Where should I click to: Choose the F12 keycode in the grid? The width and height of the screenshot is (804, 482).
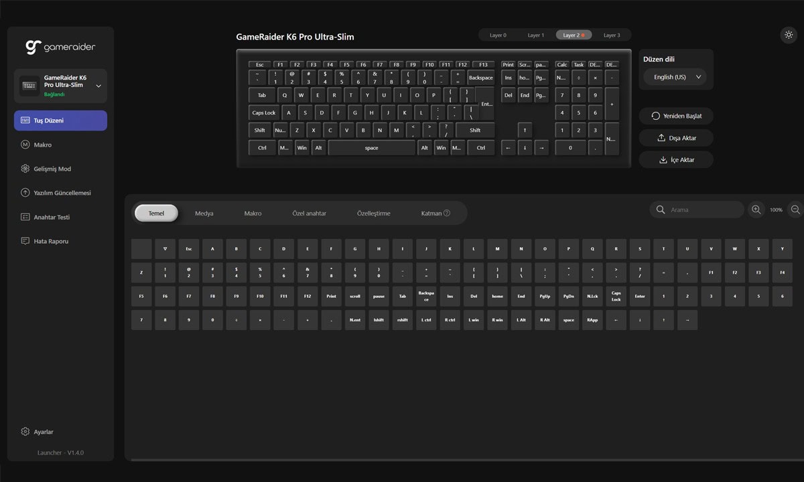(x=308, y=296)
